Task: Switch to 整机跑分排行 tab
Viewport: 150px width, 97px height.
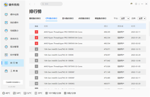Action: 35,18
